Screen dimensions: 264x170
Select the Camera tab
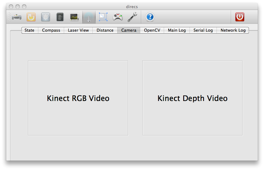(x=129, y=30)
